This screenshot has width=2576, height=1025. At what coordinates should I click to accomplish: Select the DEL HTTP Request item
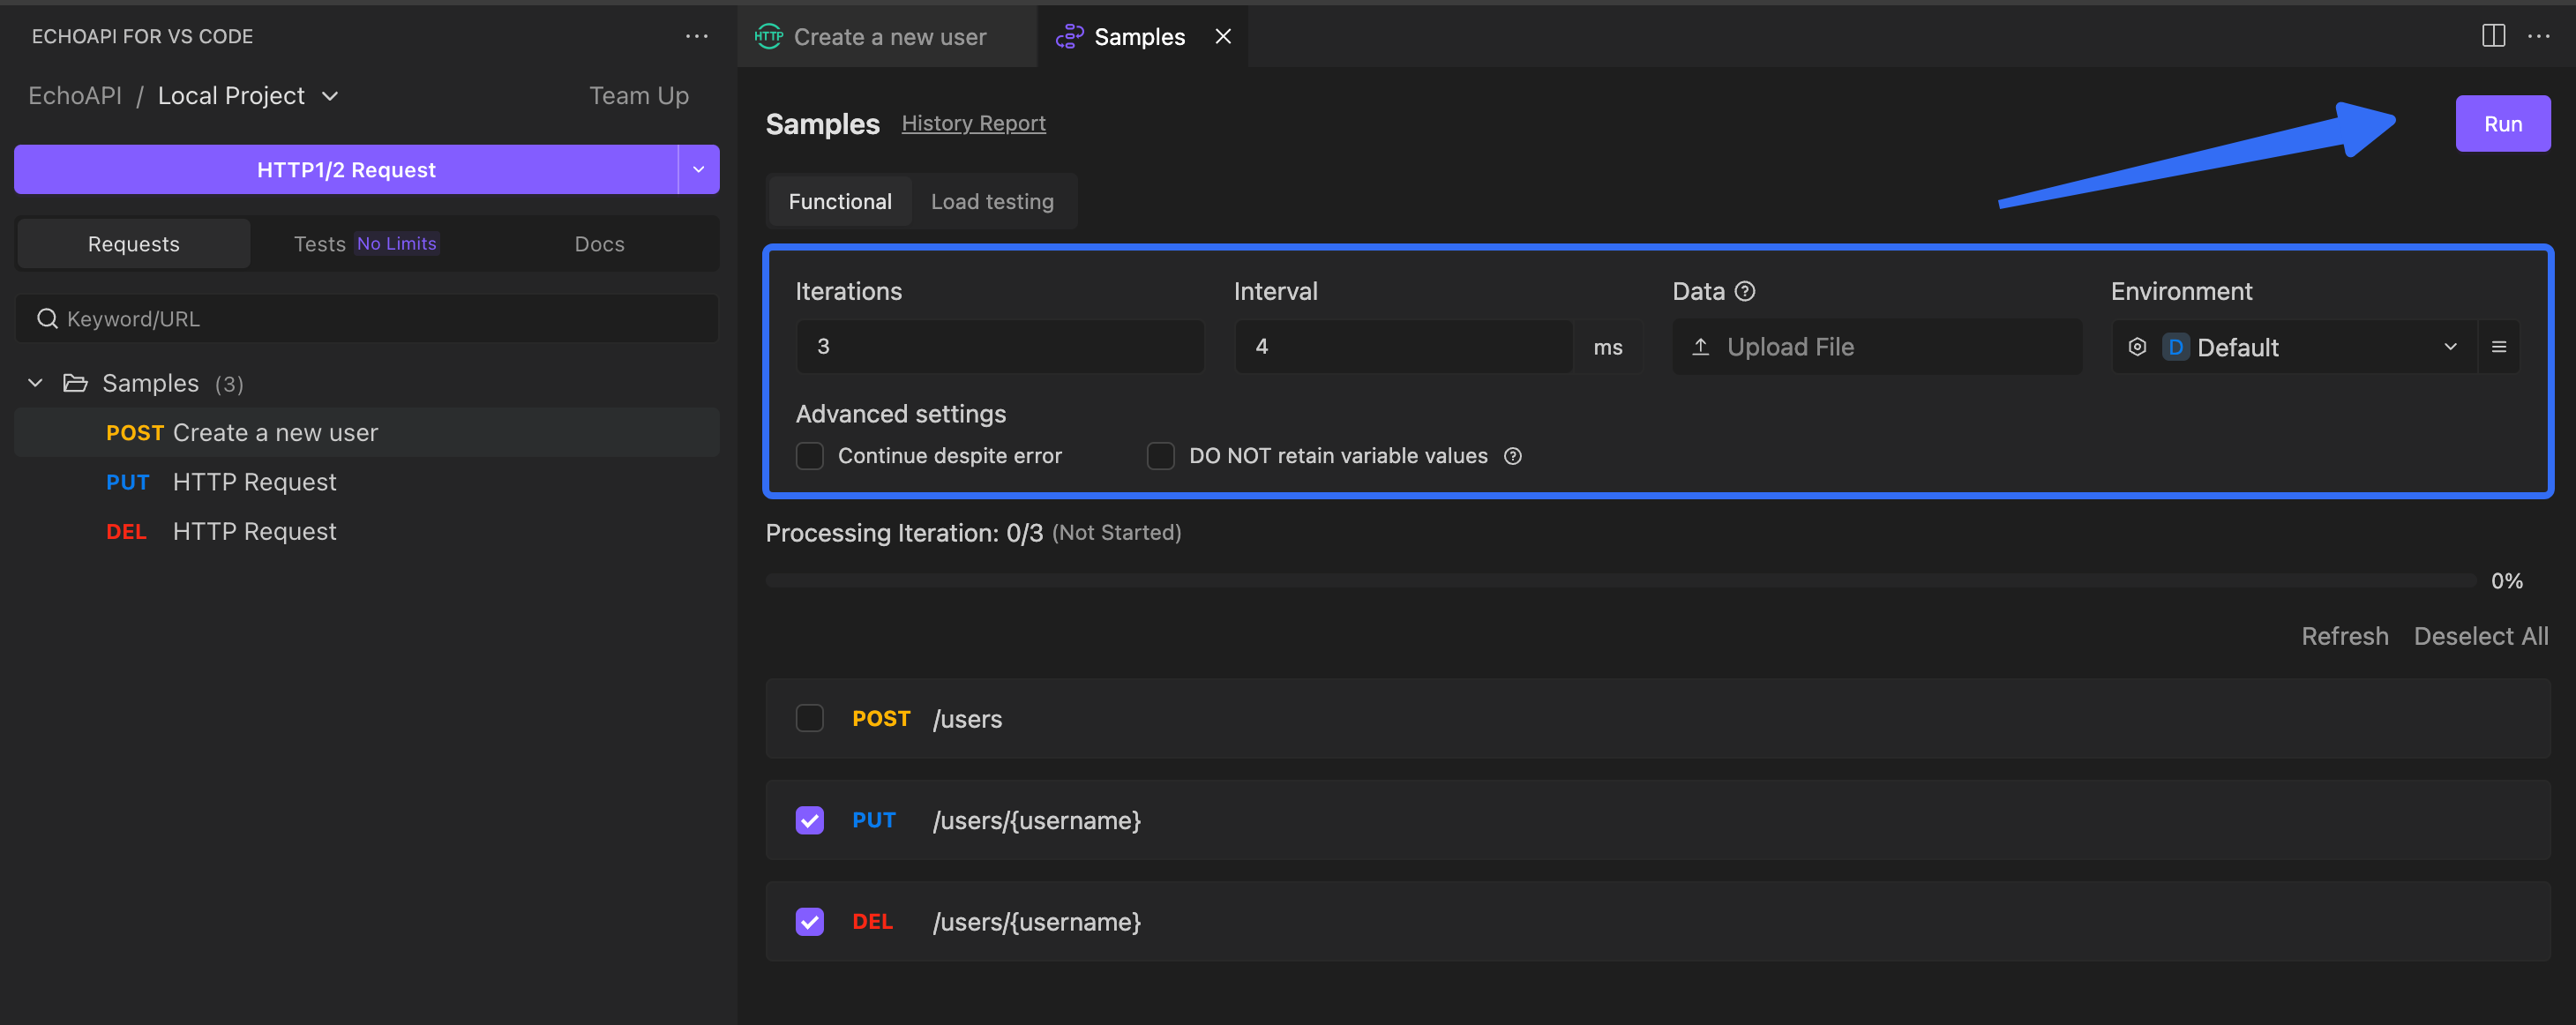tap(366, 531)
